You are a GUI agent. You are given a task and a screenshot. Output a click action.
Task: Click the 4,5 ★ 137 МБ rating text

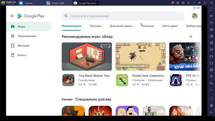[x=88, y=84]
